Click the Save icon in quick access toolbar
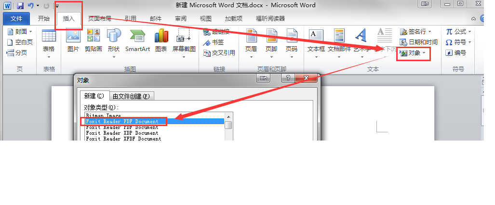Viewport: 495px width, 205px height. [20, 5]
